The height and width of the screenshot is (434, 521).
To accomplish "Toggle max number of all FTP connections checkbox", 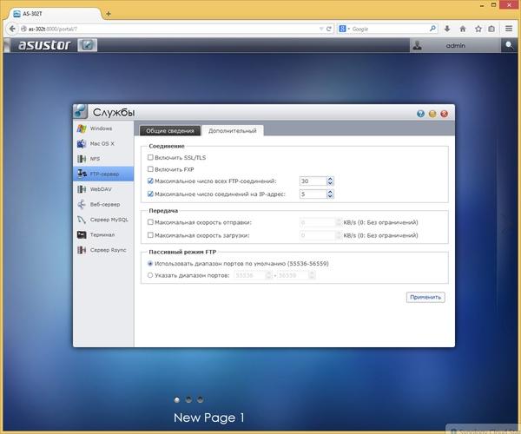I will [150, 181].
